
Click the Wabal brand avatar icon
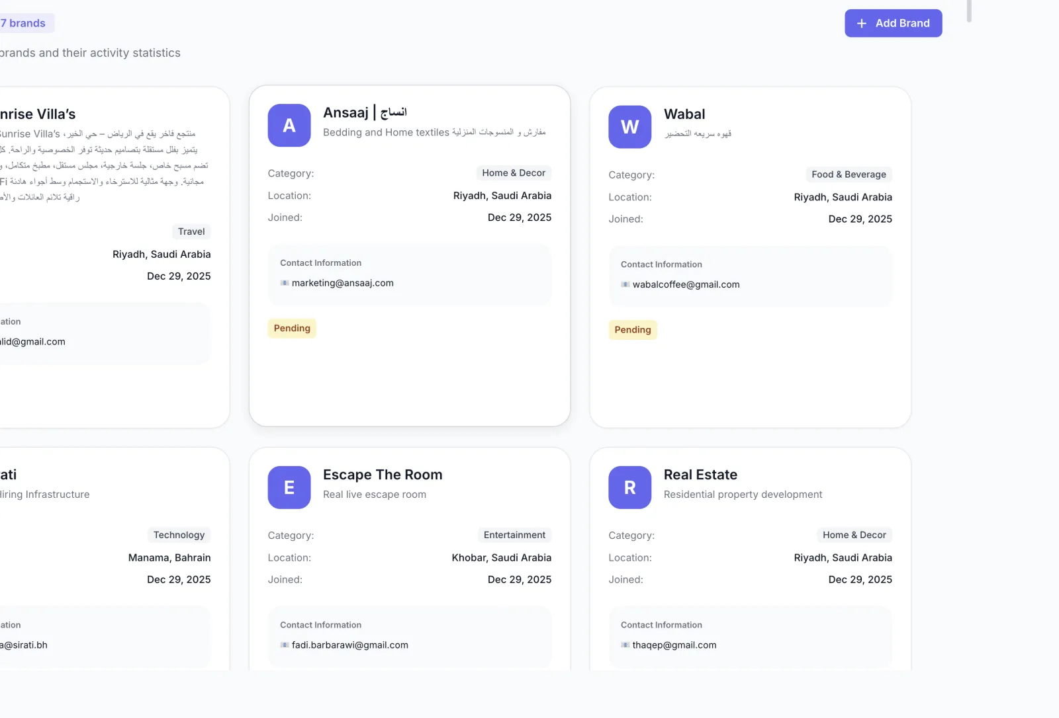point(630,127)
